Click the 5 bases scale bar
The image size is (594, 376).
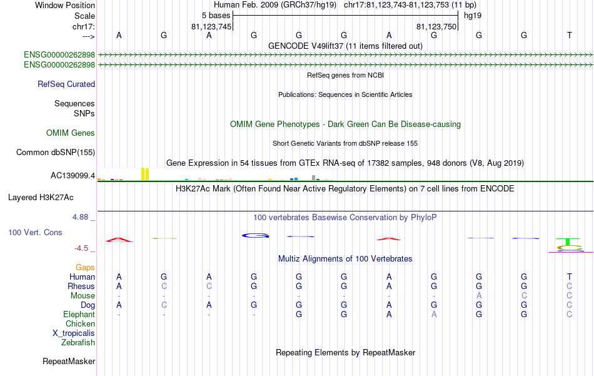click(345, 16)
